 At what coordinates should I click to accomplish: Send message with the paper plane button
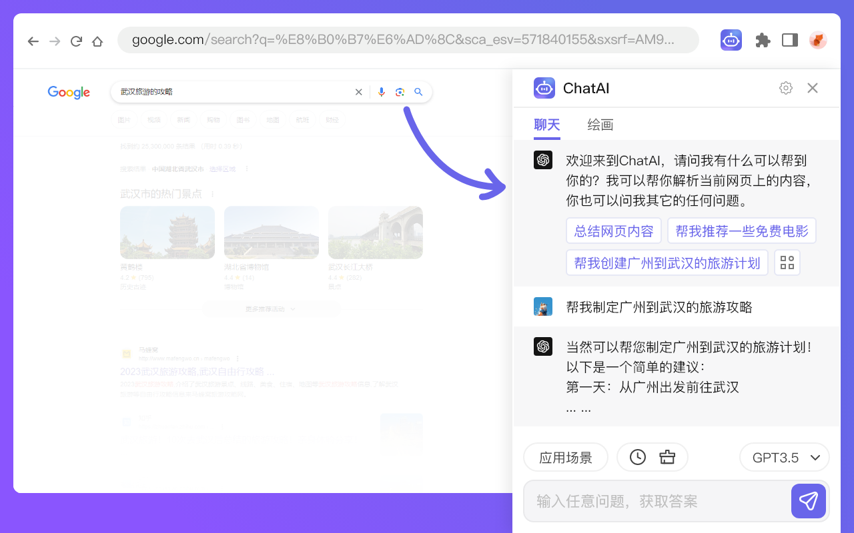809,501
